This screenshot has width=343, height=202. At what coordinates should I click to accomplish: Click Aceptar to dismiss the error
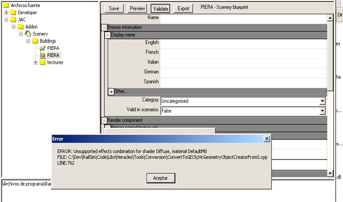160,178
